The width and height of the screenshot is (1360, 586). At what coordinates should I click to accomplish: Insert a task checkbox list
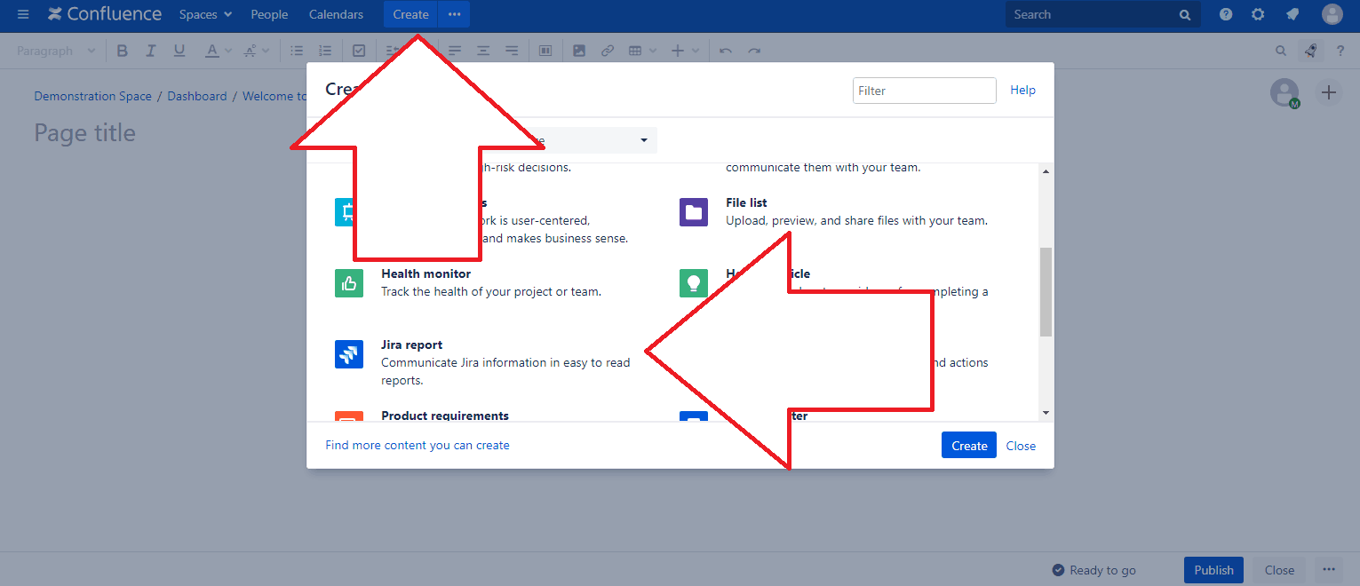tap(359, 51)
